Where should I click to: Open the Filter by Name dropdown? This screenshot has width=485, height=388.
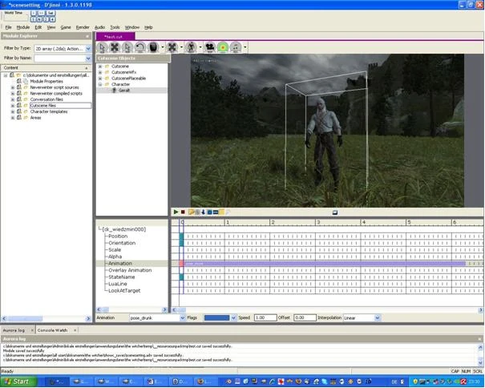[x=88, y=59]
